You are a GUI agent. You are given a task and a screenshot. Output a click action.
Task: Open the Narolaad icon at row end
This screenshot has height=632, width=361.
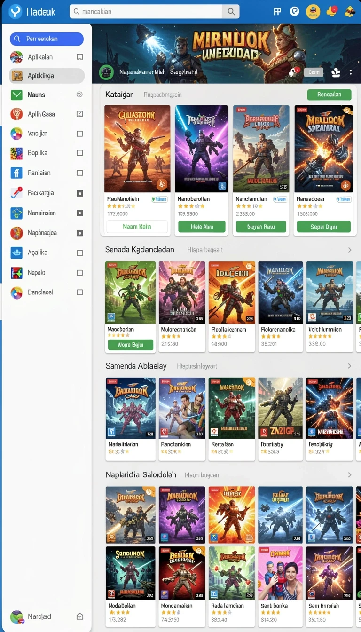coord(80,616)
